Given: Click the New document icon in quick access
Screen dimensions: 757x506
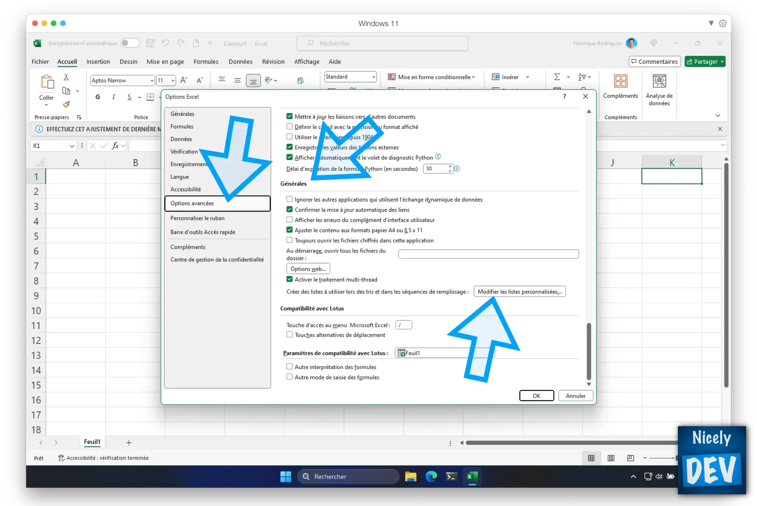Looking at the screenshot, I should [x=196, y=43].
